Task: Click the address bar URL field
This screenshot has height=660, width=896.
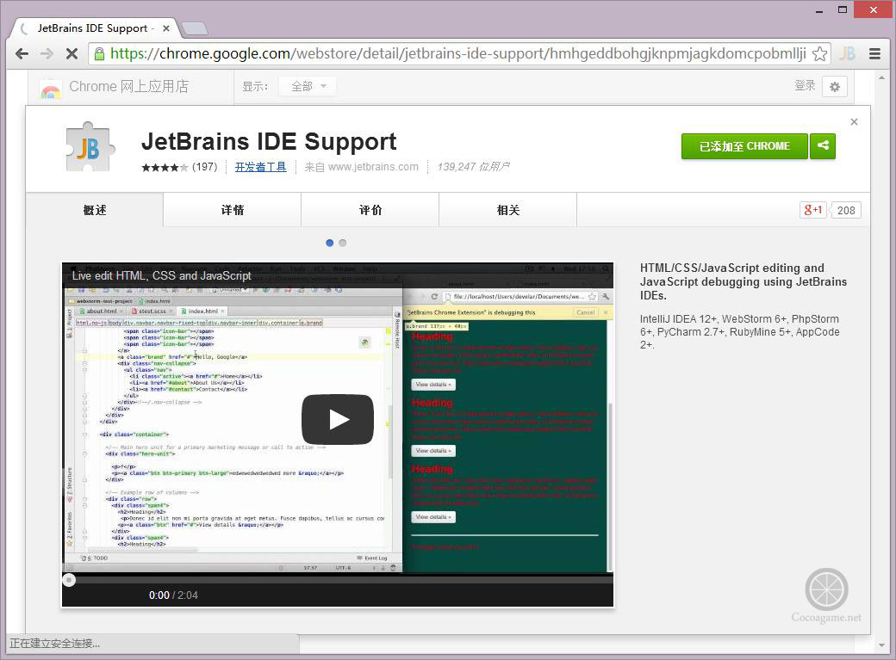Action: pos(457,53)
